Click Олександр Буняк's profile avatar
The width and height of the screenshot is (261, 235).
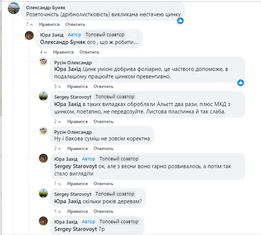coord(14,8)
